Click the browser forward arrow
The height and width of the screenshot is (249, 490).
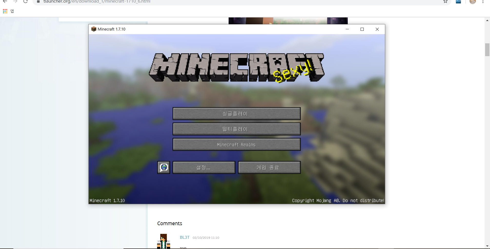coord(15,2)
